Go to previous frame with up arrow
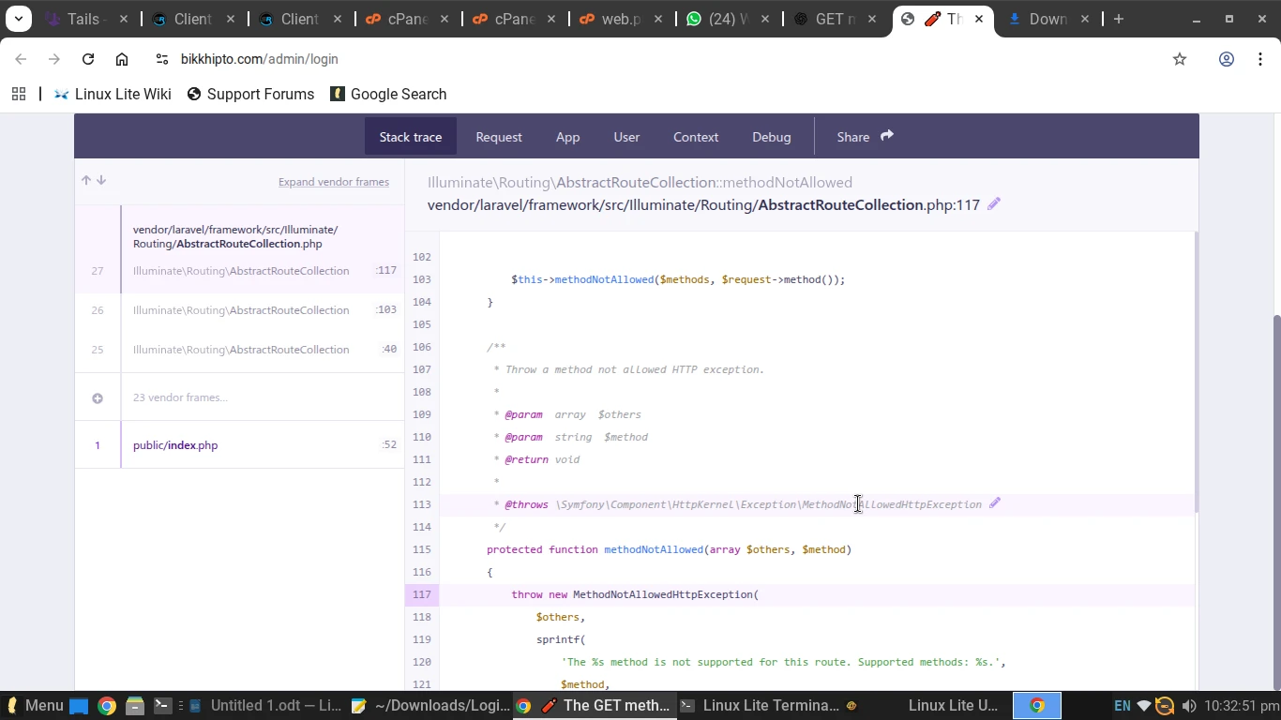 click(86, 180)
